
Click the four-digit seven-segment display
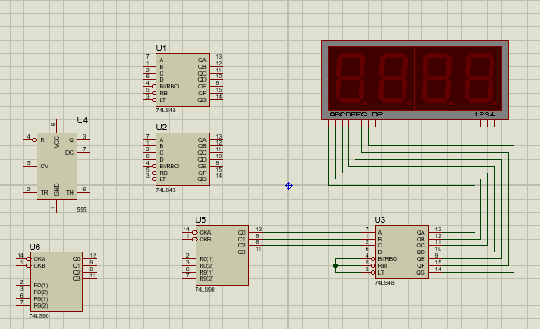click(415, 80)
